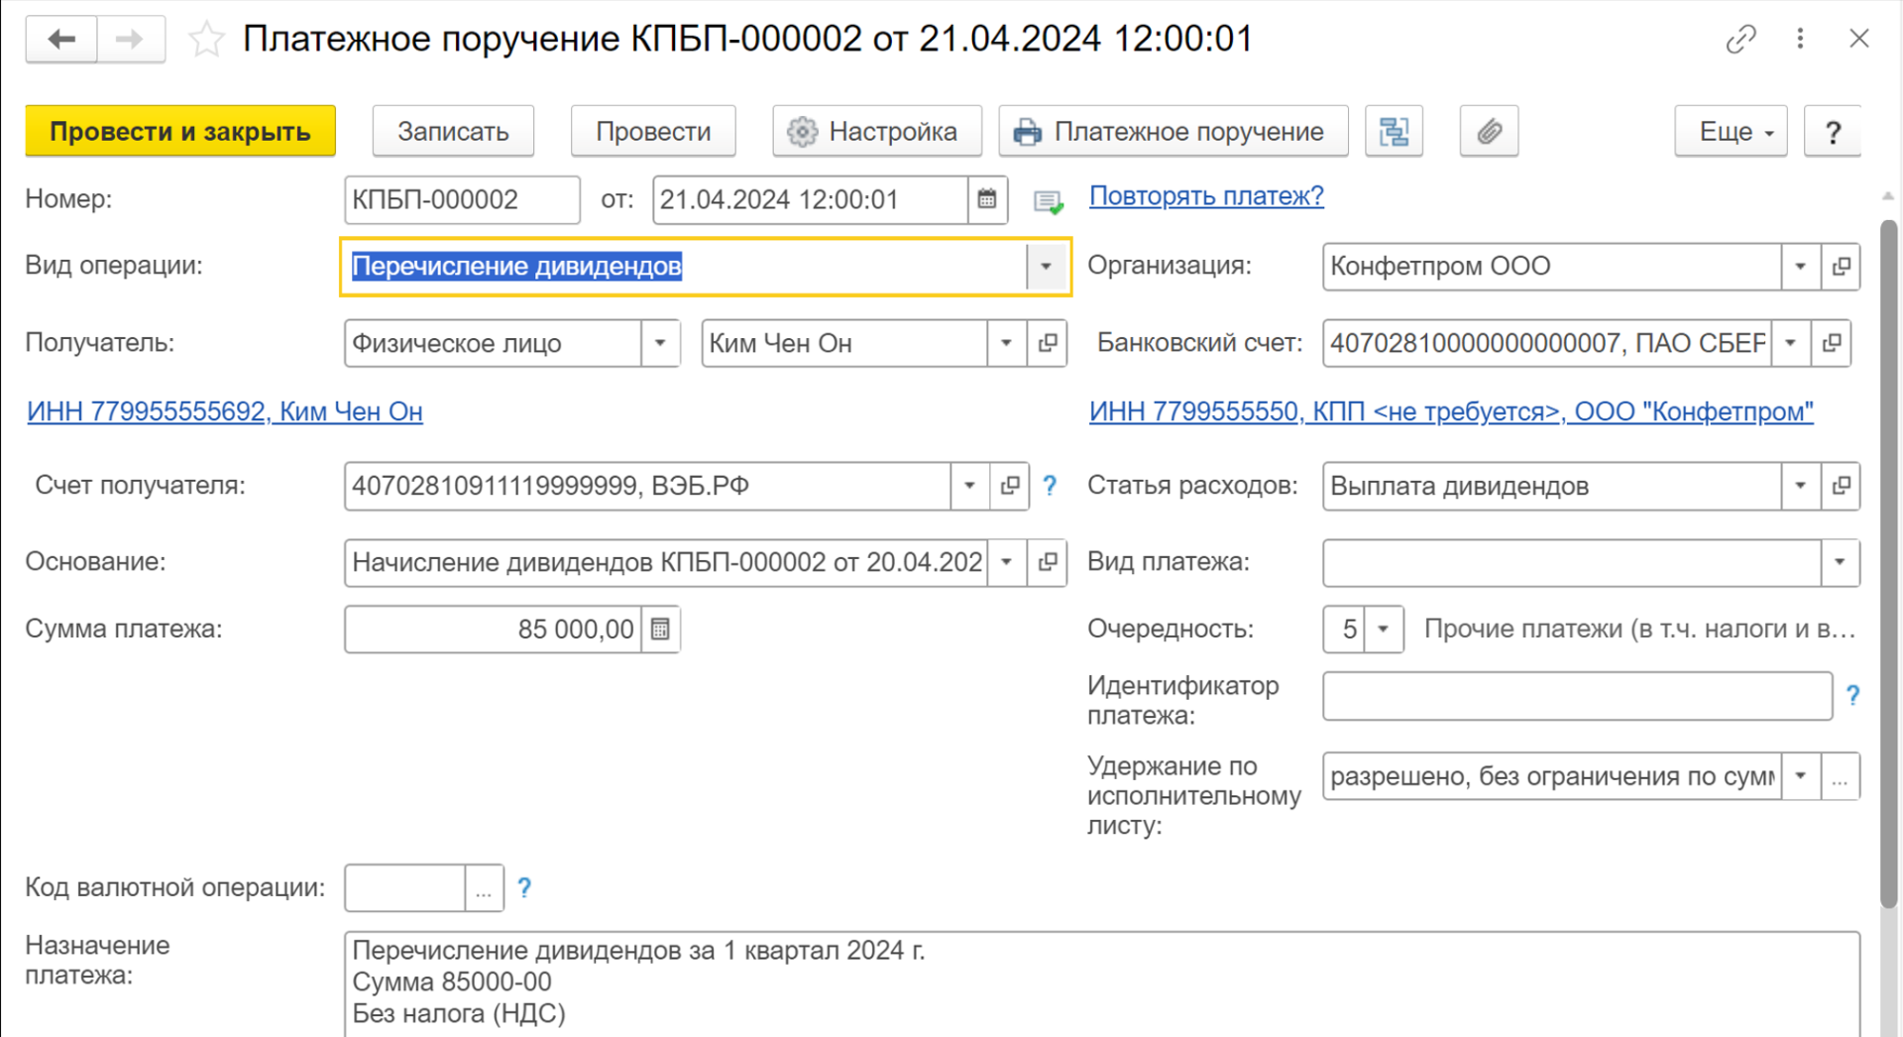Edit the date field 21.04.2024 12:00:01
Viewport: 1903px width, 1037px height.
[810, 200]
